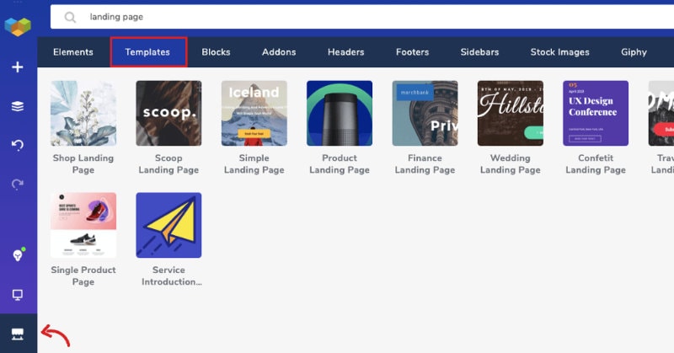Screen dimensions: 674x353
Task: Switch to the Elements tab
Action: tap(73, 52)
